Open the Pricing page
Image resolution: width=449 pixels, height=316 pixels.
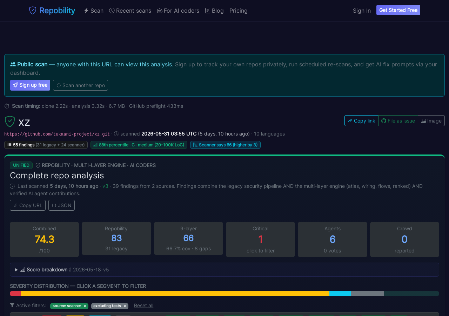point(239,11)
